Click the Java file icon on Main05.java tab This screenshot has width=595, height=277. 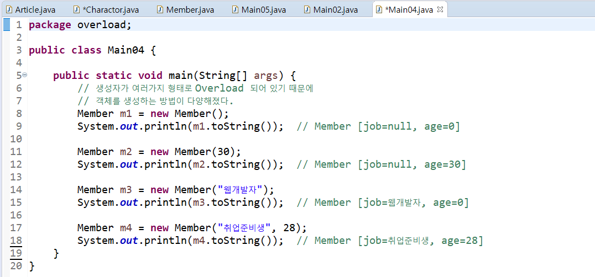tap(236, 9)
